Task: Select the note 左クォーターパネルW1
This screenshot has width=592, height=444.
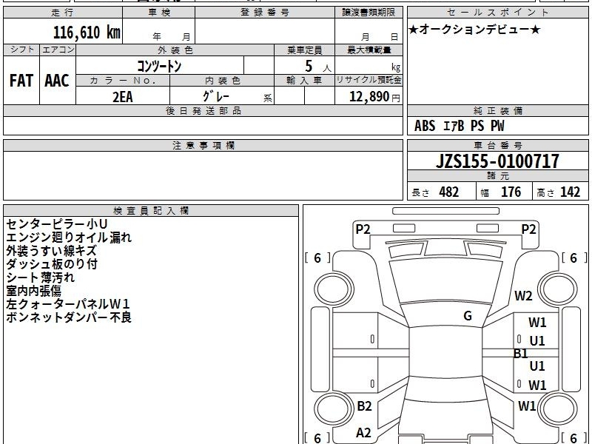Action: click(x=68, y=304)
